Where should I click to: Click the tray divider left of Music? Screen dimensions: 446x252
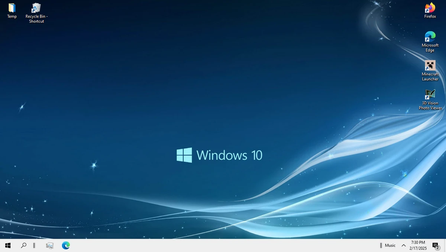pyautogui.click(x=381, y=245)
